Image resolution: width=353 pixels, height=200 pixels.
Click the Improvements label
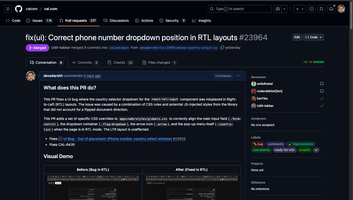(301, 144)
